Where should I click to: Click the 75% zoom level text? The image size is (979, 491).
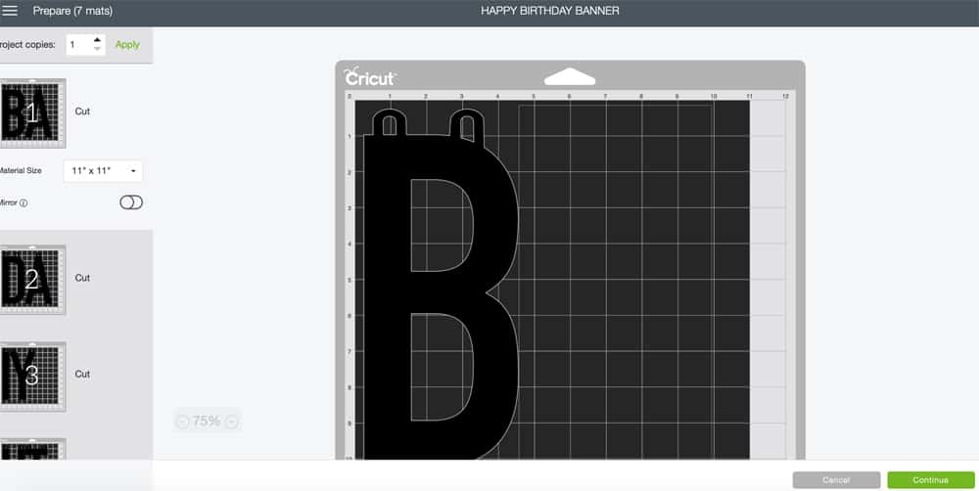[x=207, y=422]
